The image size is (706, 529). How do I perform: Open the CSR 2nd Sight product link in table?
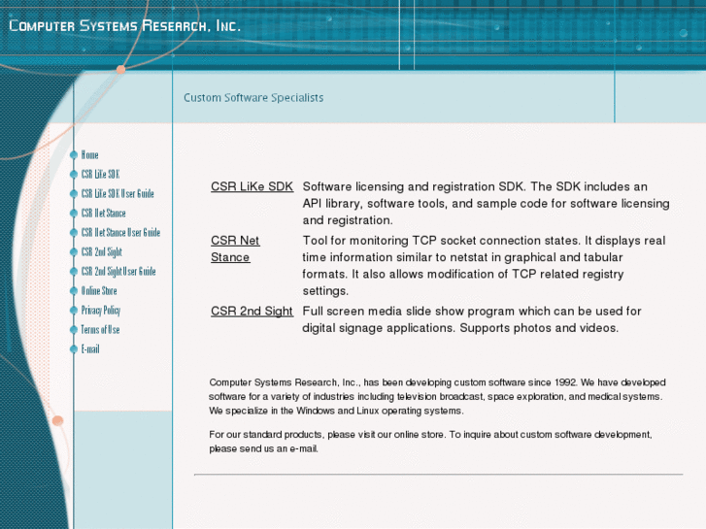point(252,312)
